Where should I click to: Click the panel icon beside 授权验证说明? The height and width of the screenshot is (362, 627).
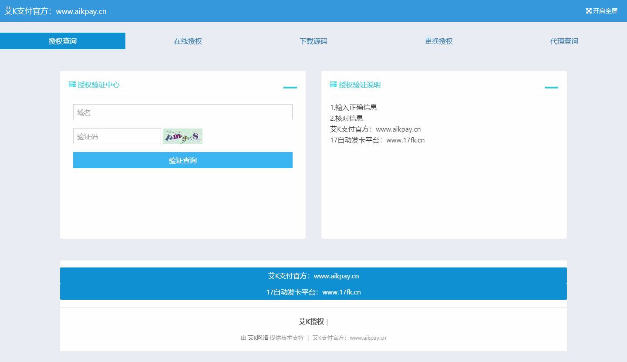click(x=334, y=84)
